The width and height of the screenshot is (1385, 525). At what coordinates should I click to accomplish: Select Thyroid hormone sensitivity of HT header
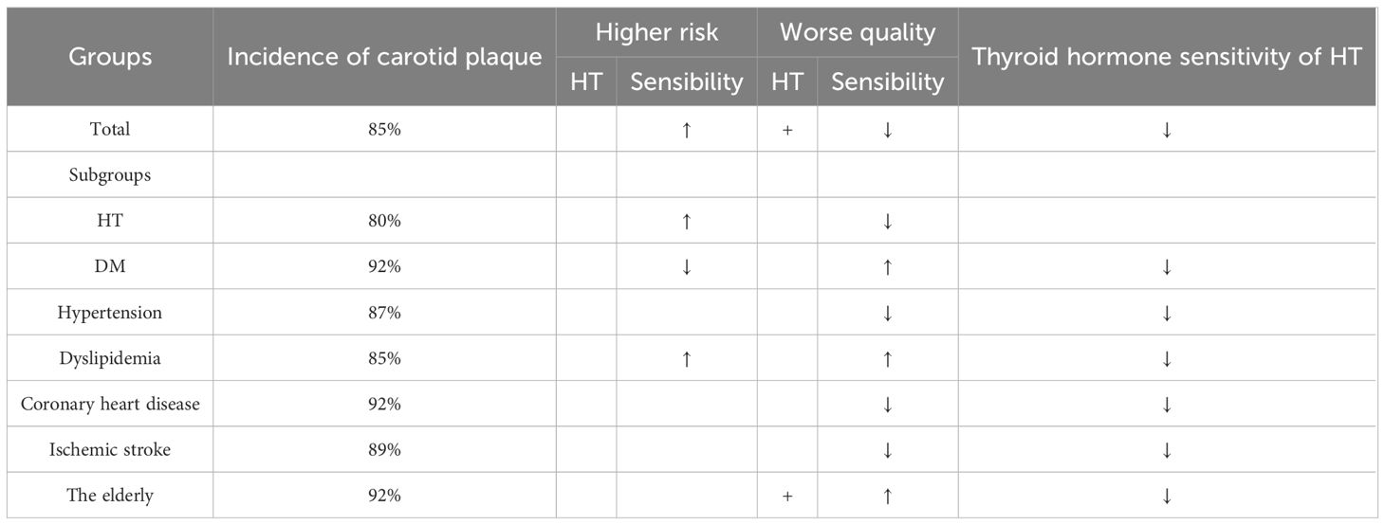(x=1167, y=57)
